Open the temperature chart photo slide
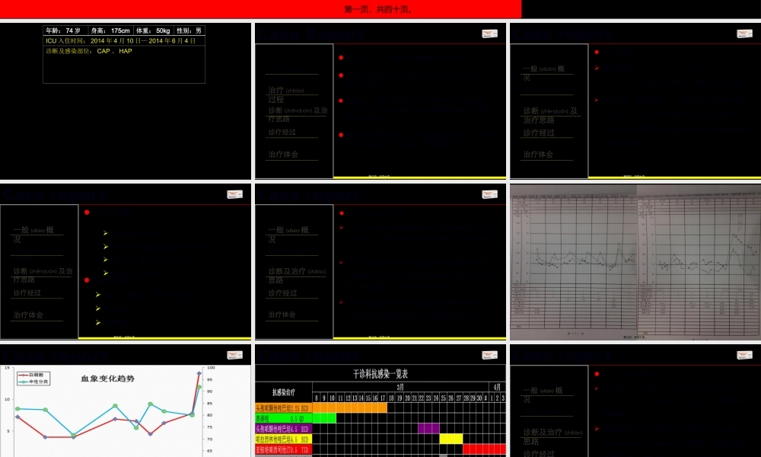Screen dimensions: 761x457 click(x=635, y=261)
